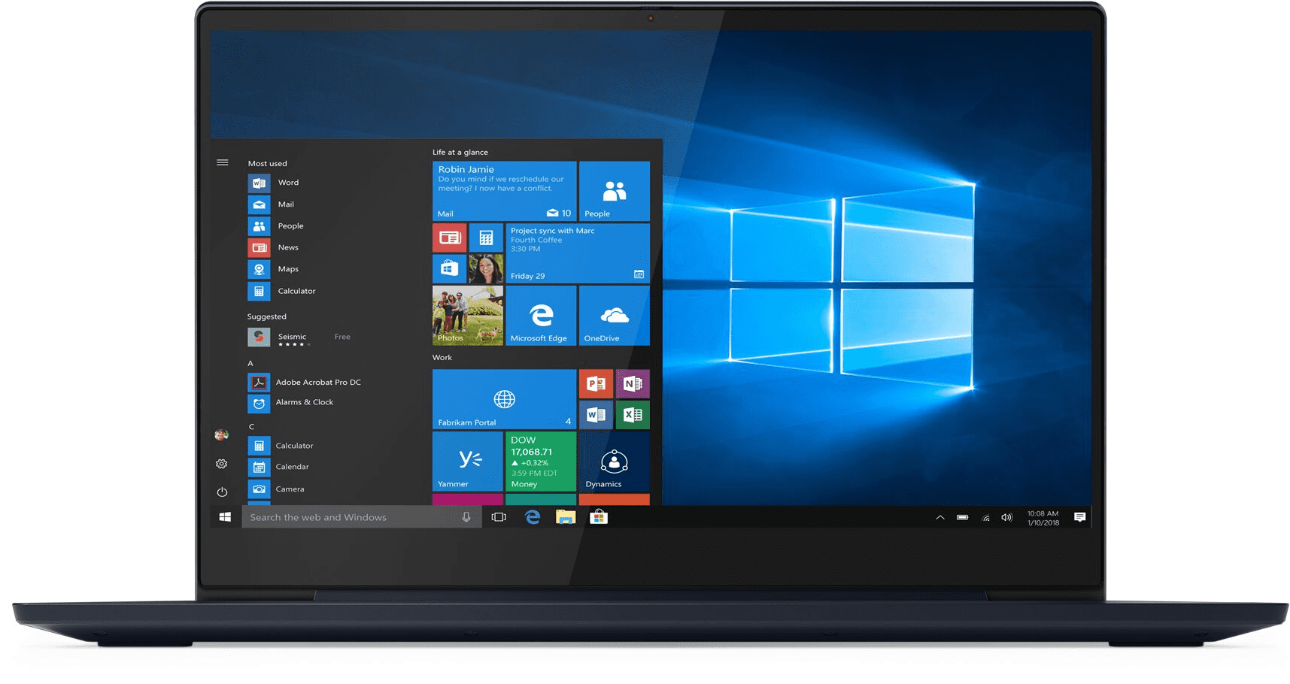Viewport: 1290px width, 684px height.
Task: Open the contact photo small tile
Action: coord(486,268)
